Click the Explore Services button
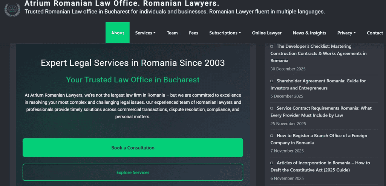Viewport: 386px width, 186px height. [133, 172]
